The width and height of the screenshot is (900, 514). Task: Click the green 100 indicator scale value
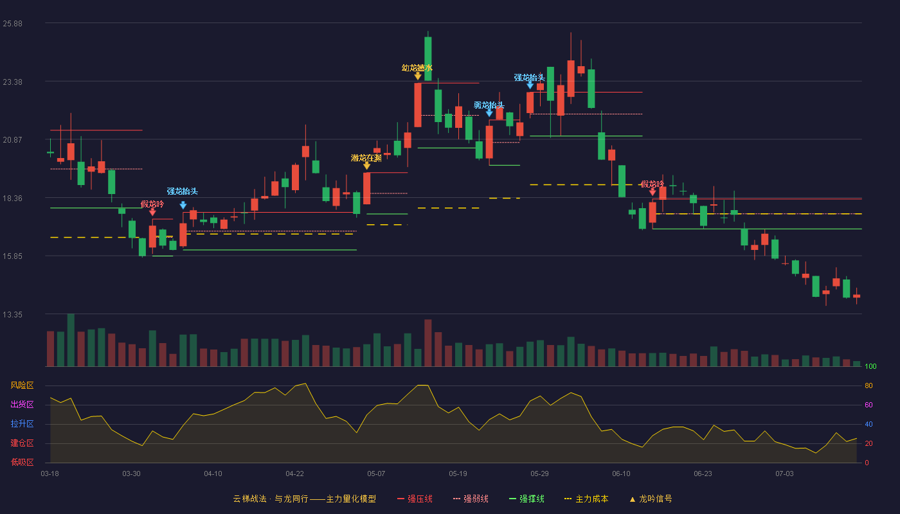coord(870,367)
